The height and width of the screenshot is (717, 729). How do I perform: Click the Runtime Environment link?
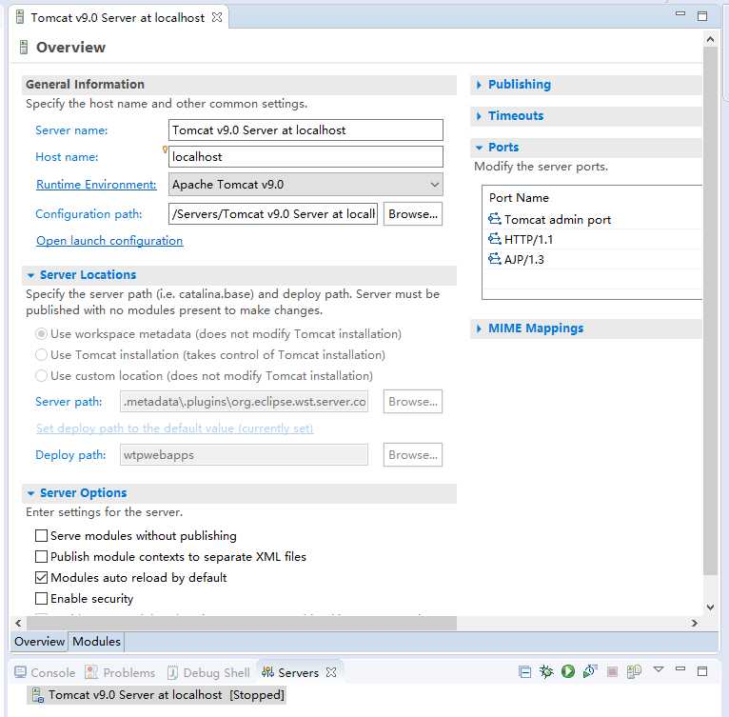(x=96, y=185)
